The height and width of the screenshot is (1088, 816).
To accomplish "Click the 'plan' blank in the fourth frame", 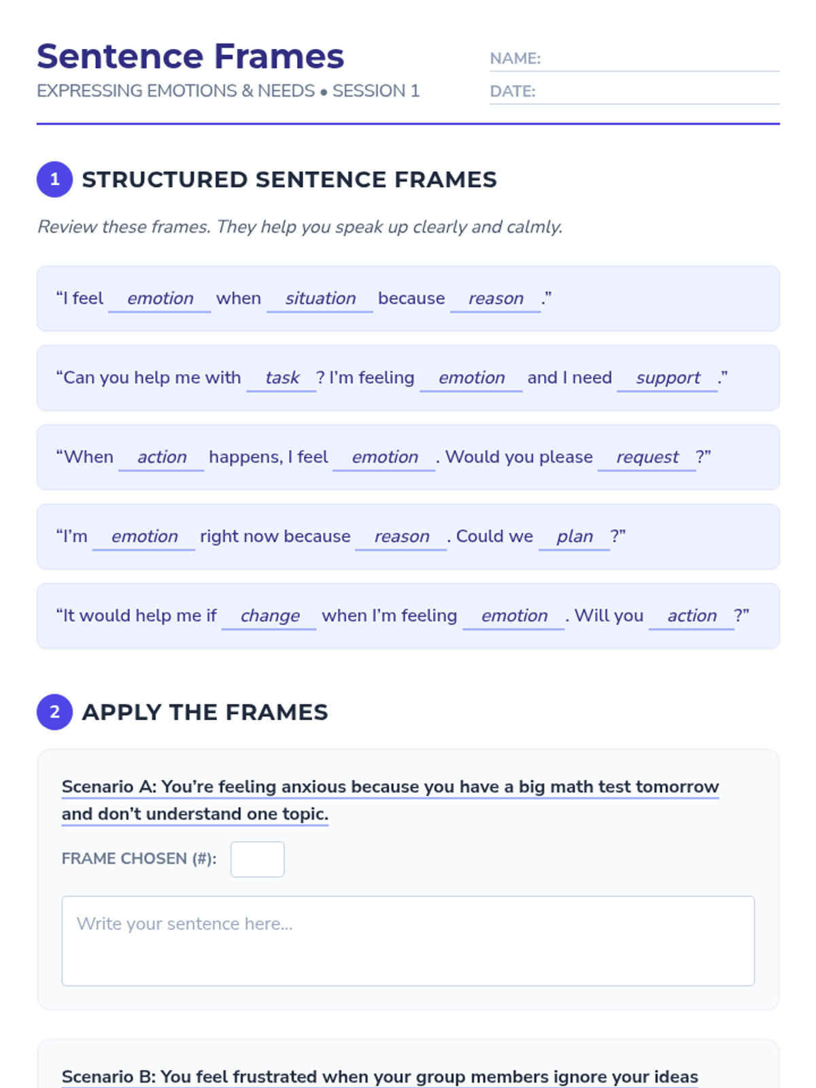I will tap(574, 537).
